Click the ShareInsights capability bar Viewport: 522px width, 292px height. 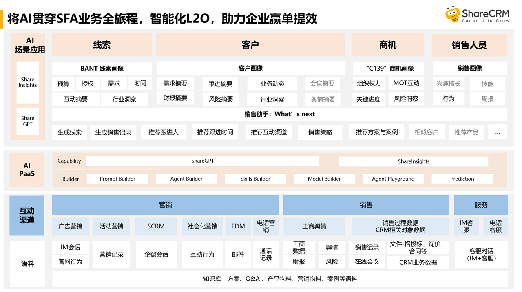(x=414, y=161)
